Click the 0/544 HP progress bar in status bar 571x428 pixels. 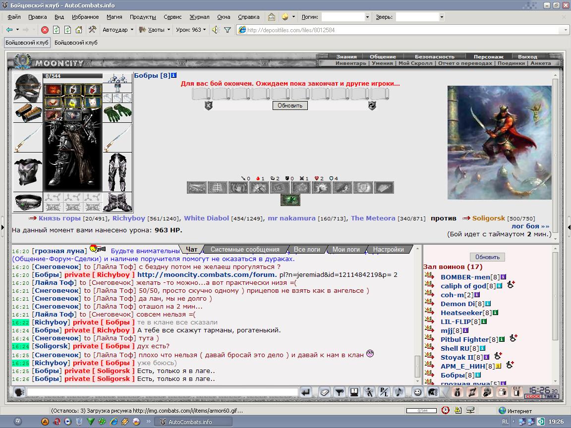(421, 411)
